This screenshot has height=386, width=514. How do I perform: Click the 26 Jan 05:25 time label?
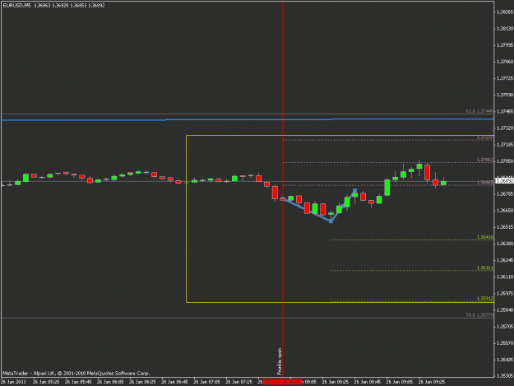(46, 382)
